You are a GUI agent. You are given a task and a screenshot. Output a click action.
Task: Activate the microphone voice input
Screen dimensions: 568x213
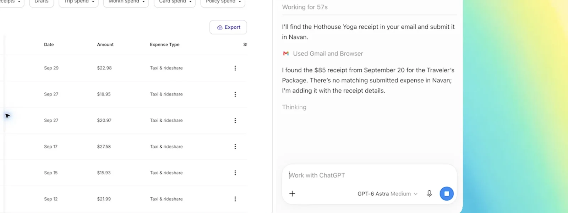pos(429,193)
